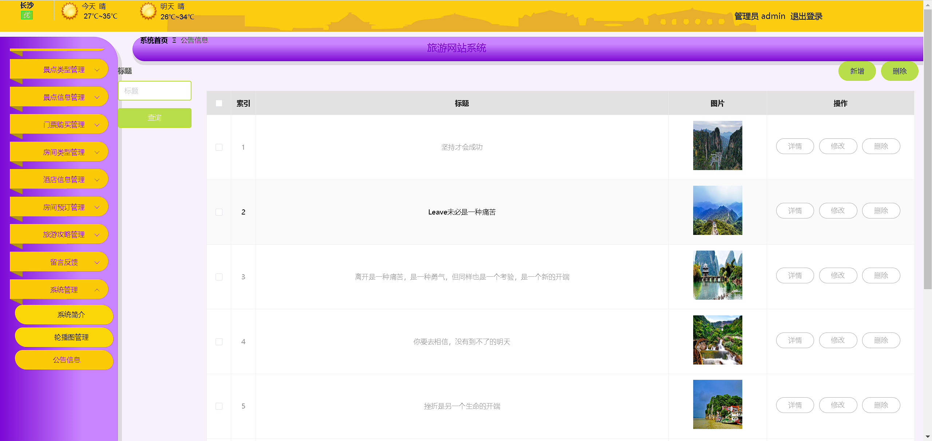Click tomorrow's sunny weather icon
Screen dimensions: 932x441
[148, 11]
